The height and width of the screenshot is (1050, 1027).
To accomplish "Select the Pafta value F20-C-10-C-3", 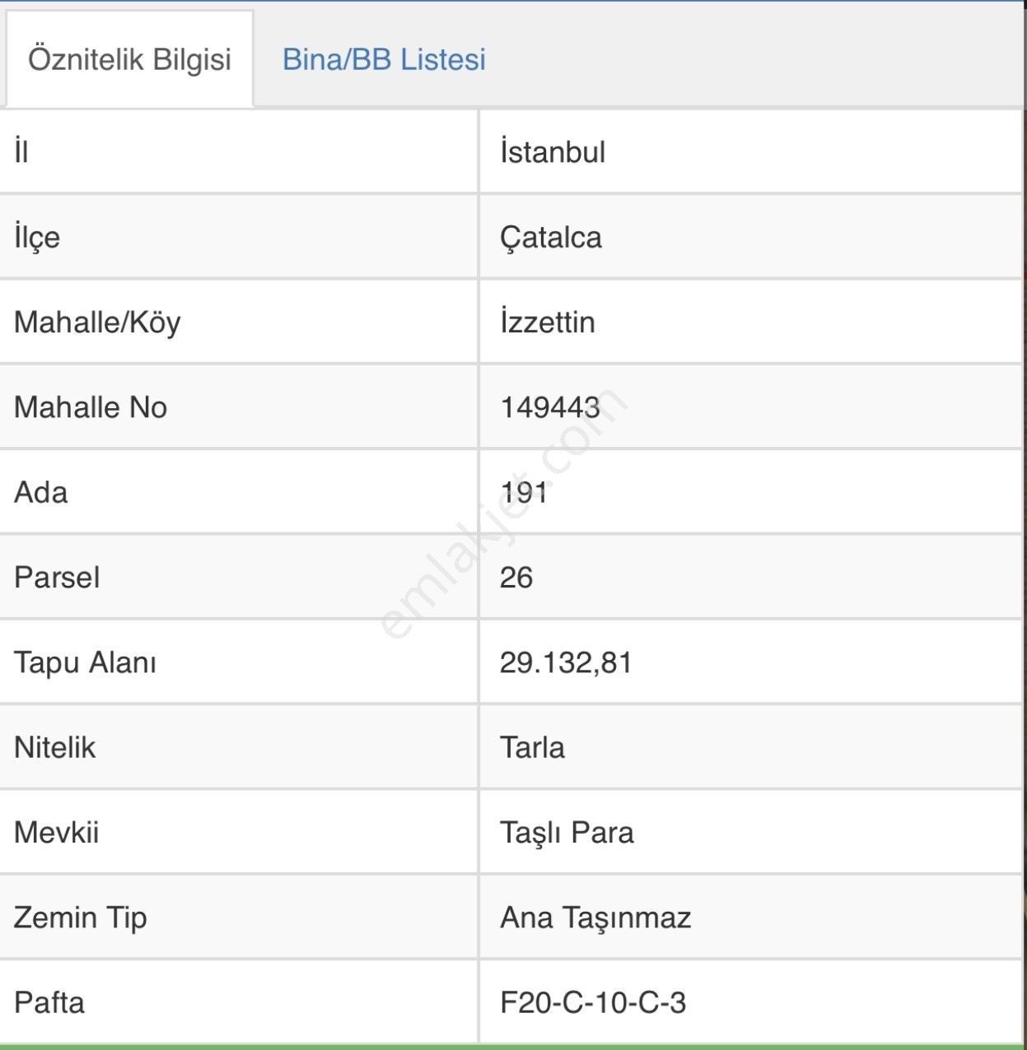I will coord(593,1002).
